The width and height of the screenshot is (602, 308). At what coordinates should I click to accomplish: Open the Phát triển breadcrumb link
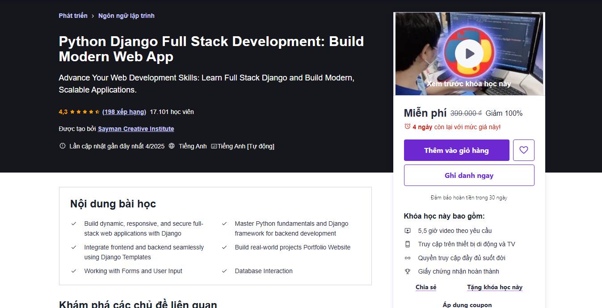(73, 16)
